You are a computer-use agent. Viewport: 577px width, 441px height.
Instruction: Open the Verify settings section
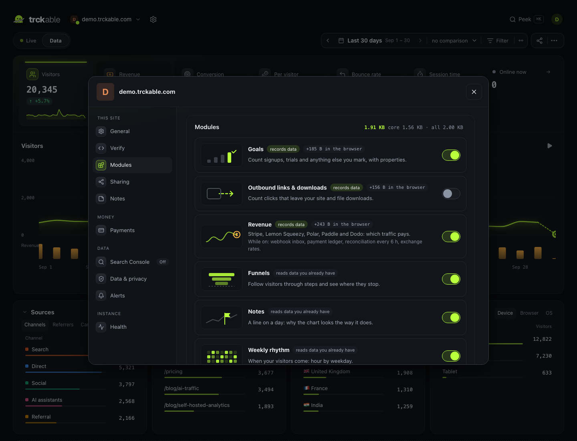[133, 148]
